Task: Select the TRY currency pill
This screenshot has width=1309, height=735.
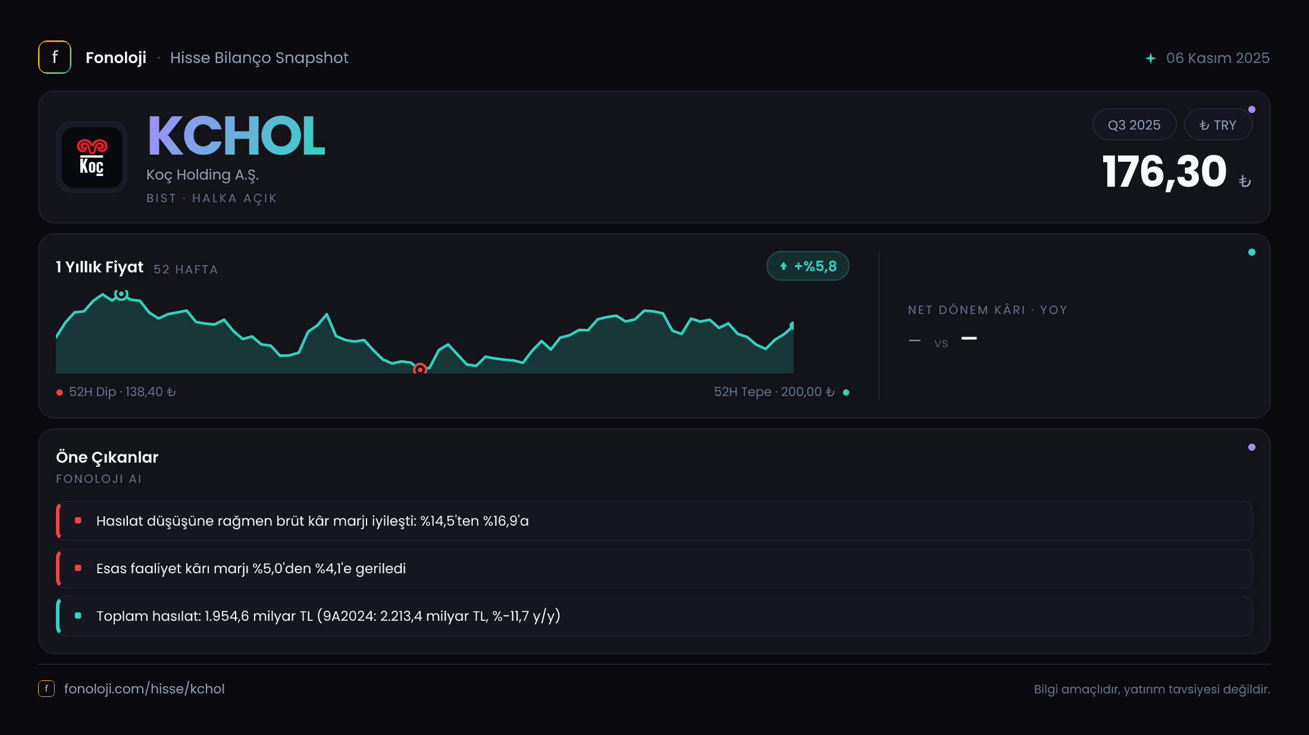Action: click(1218, 125)
